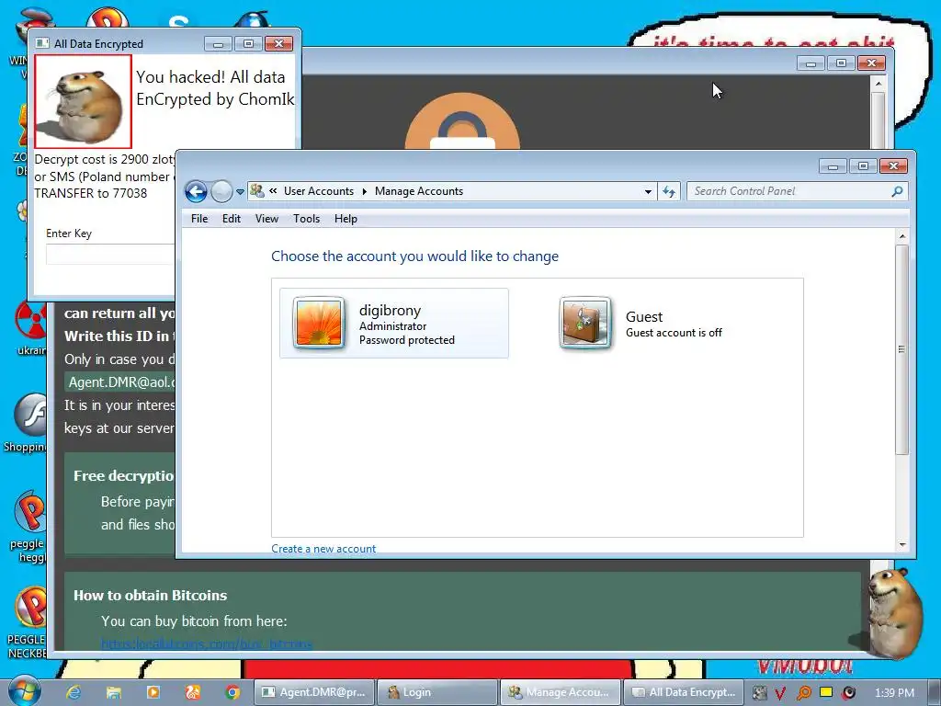Open Windows Explorer folder on taskbar
This screenshot has width=941, height=706.
(113, 692)
